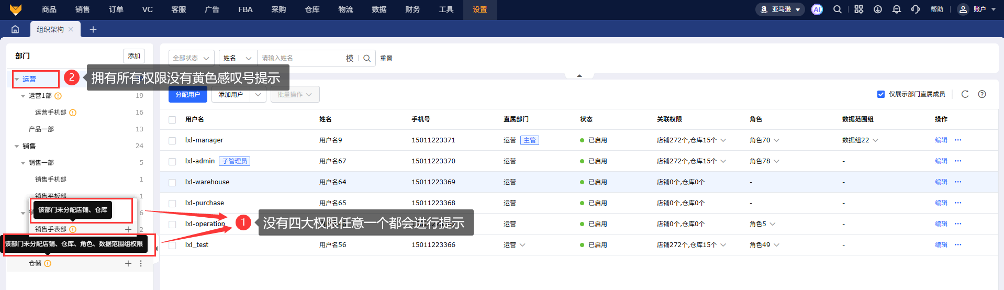Click the AI assistant icon
The width and height of the screenshot is (1004, 290).
point(817,9)
